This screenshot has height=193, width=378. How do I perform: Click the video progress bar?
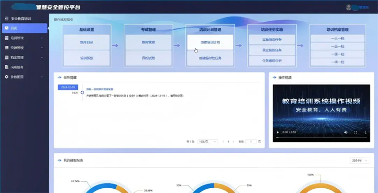321,138
